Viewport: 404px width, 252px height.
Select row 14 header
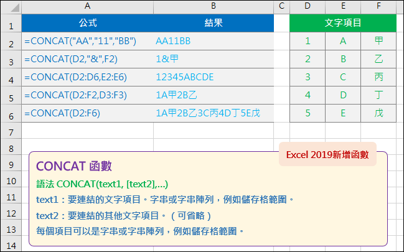[x=11, y=244]
